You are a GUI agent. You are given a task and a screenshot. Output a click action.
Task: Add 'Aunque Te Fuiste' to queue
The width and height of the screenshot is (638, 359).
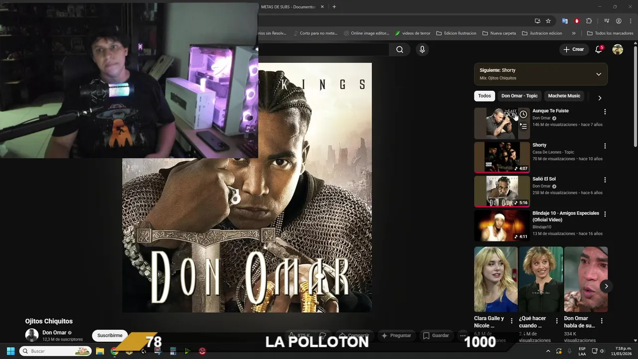[523, 126]
